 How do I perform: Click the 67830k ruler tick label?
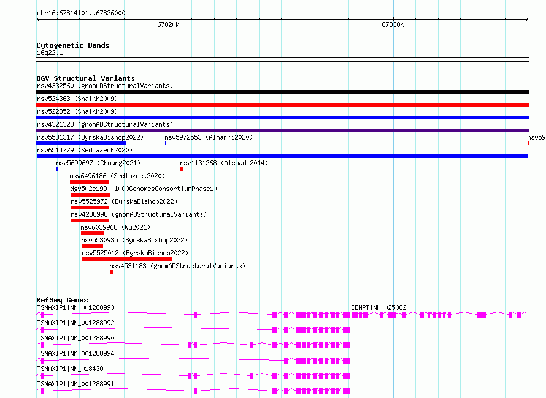[393, 24]
